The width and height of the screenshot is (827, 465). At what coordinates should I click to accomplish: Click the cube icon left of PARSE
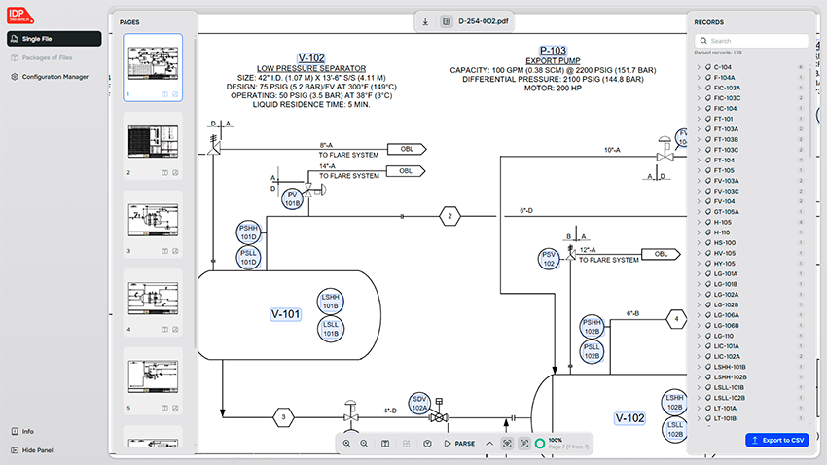426,443
